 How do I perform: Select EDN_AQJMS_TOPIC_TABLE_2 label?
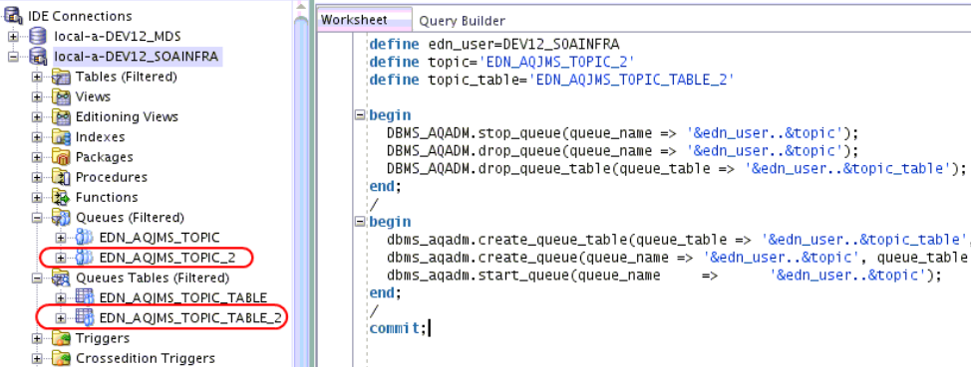coord(190,318)
